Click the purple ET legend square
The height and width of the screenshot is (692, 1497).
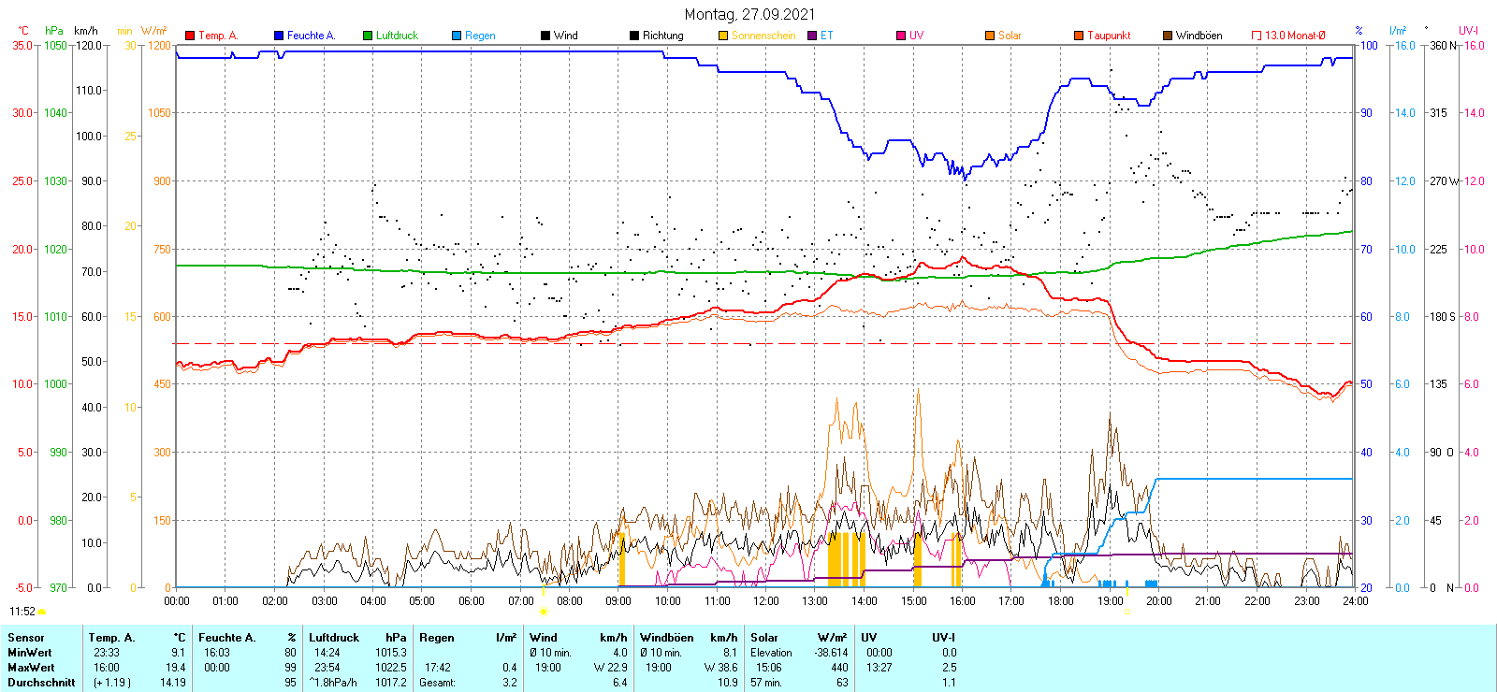(x=812, y=36)
